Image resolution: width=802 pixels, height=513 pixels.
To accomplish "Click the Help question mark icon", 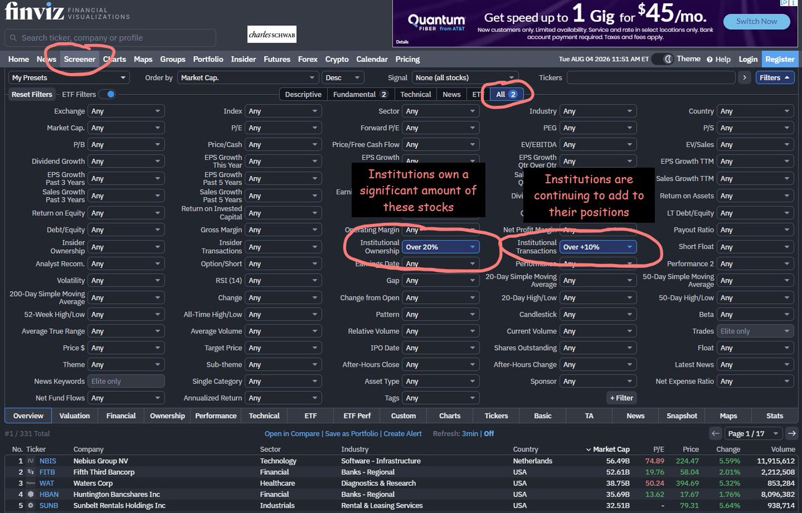I will coord(709,59).
